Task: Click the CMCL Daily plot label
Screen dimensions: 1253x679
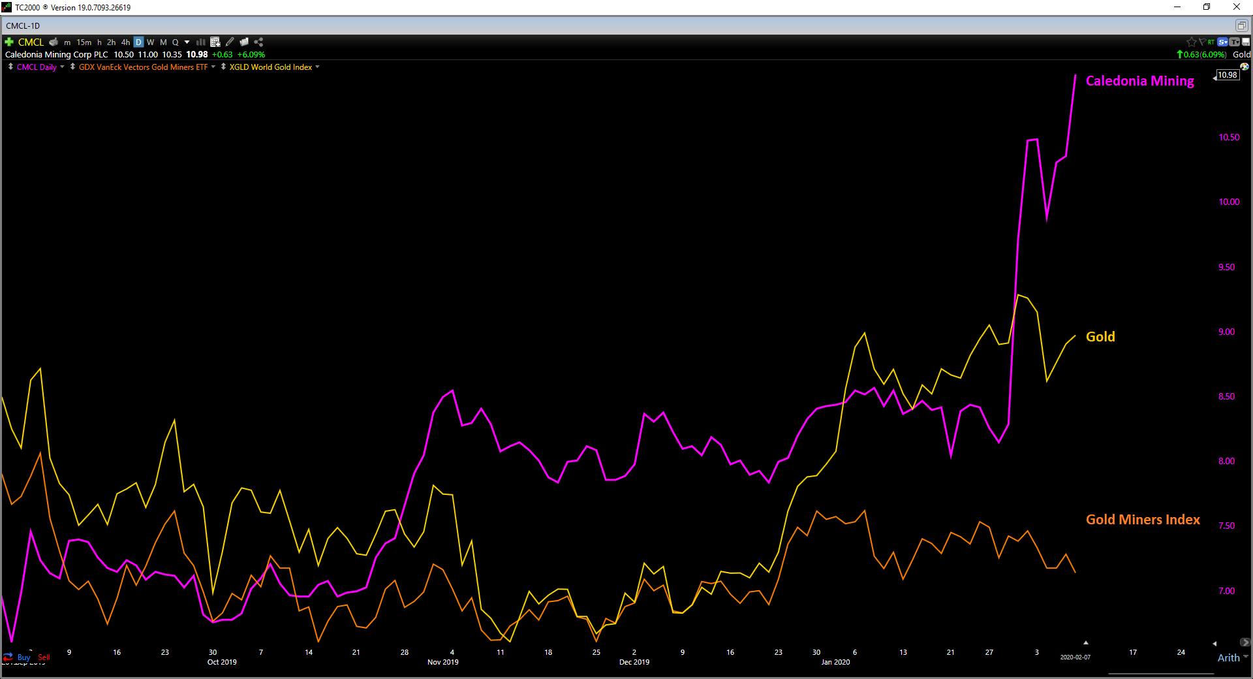Action: click(x=37, y=67)
